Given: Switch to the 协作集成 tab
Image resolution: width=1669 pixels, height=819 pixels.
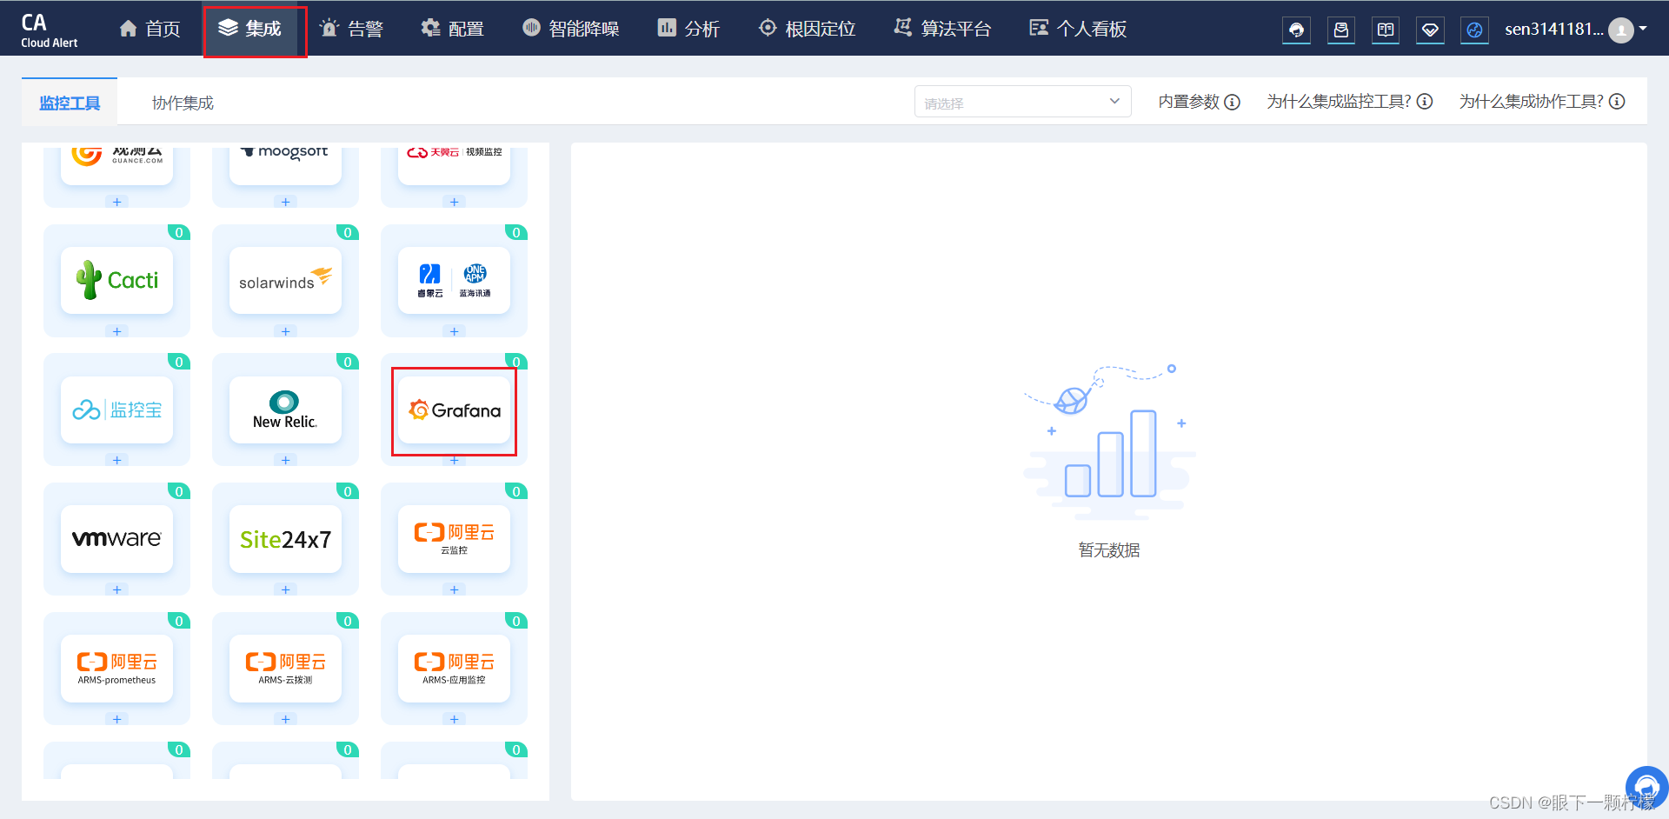Looking at the screenshot, I should pyautogui.click(x=183, y=103).
